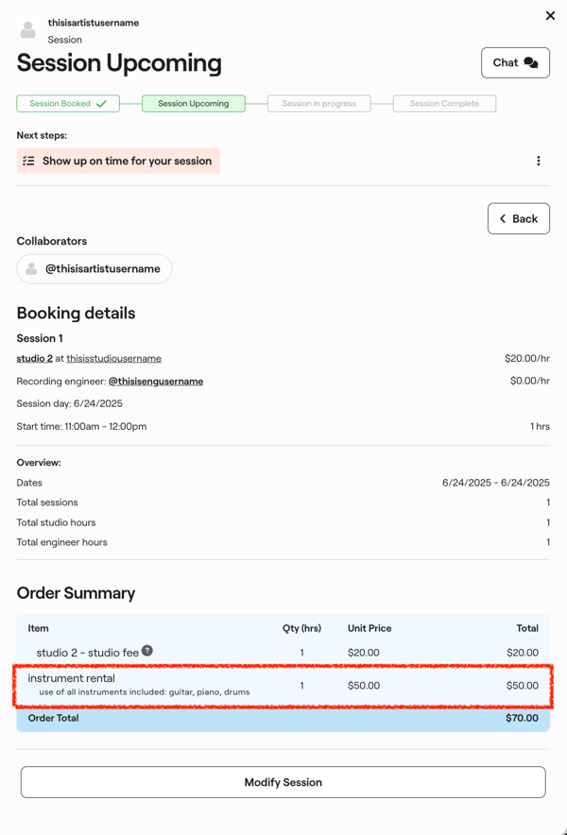Open the @thisisartistusername collaborator chip
The image size is (567, 835).
(x=102, y=269)
